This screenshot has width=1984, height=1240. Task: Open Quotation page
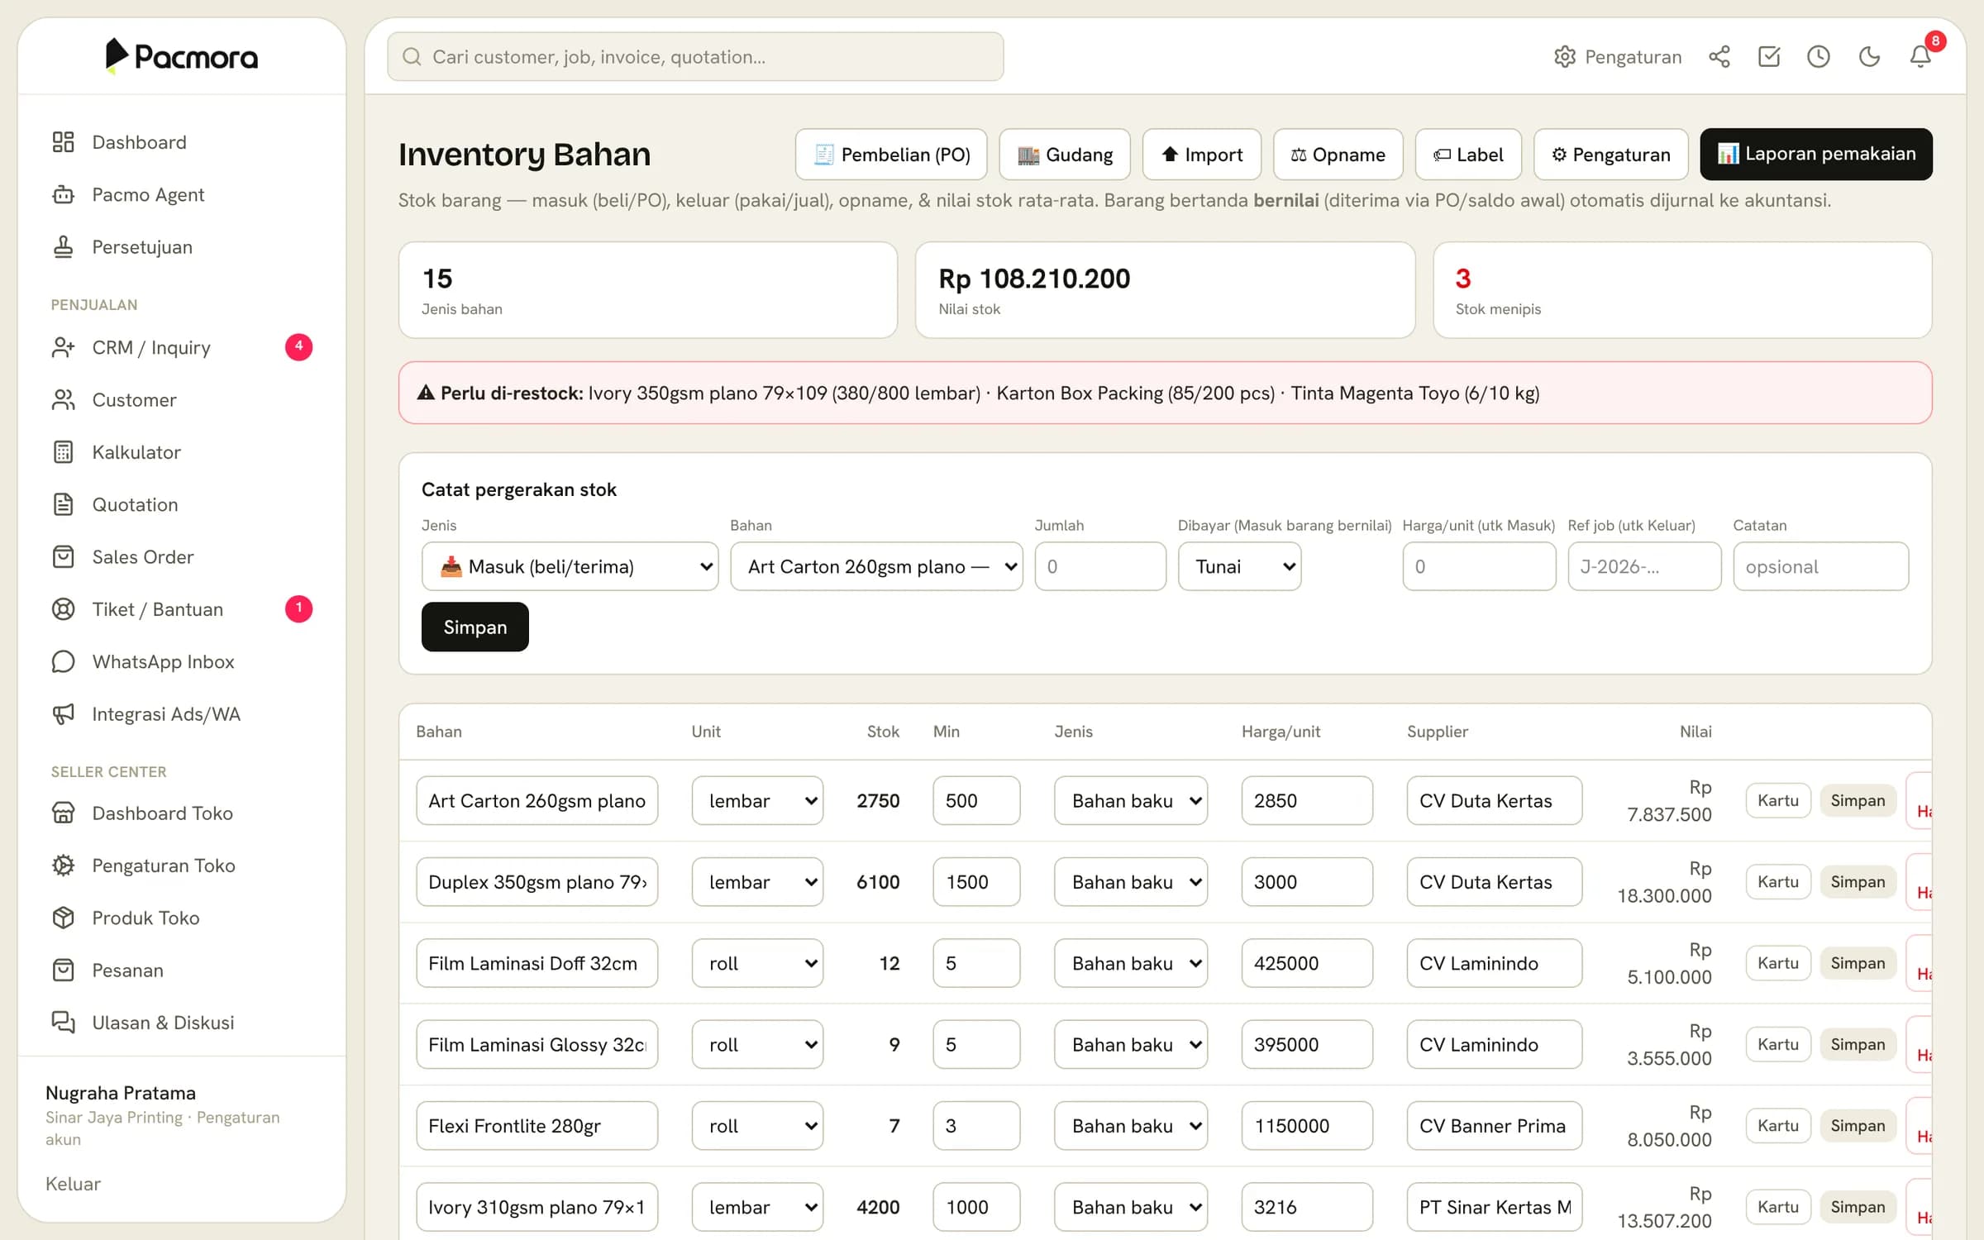click(182, 504)
